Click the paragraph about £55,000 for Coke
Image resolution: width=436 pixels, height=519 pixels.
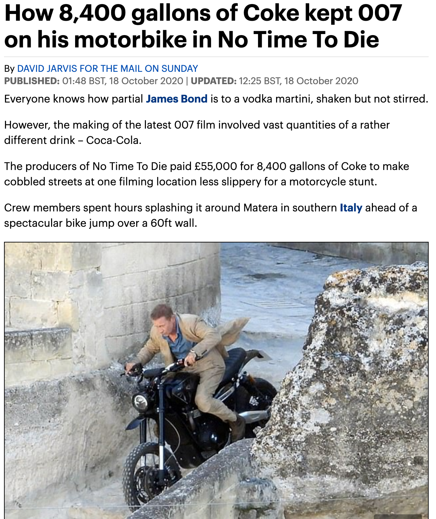(x=207, y=174)
